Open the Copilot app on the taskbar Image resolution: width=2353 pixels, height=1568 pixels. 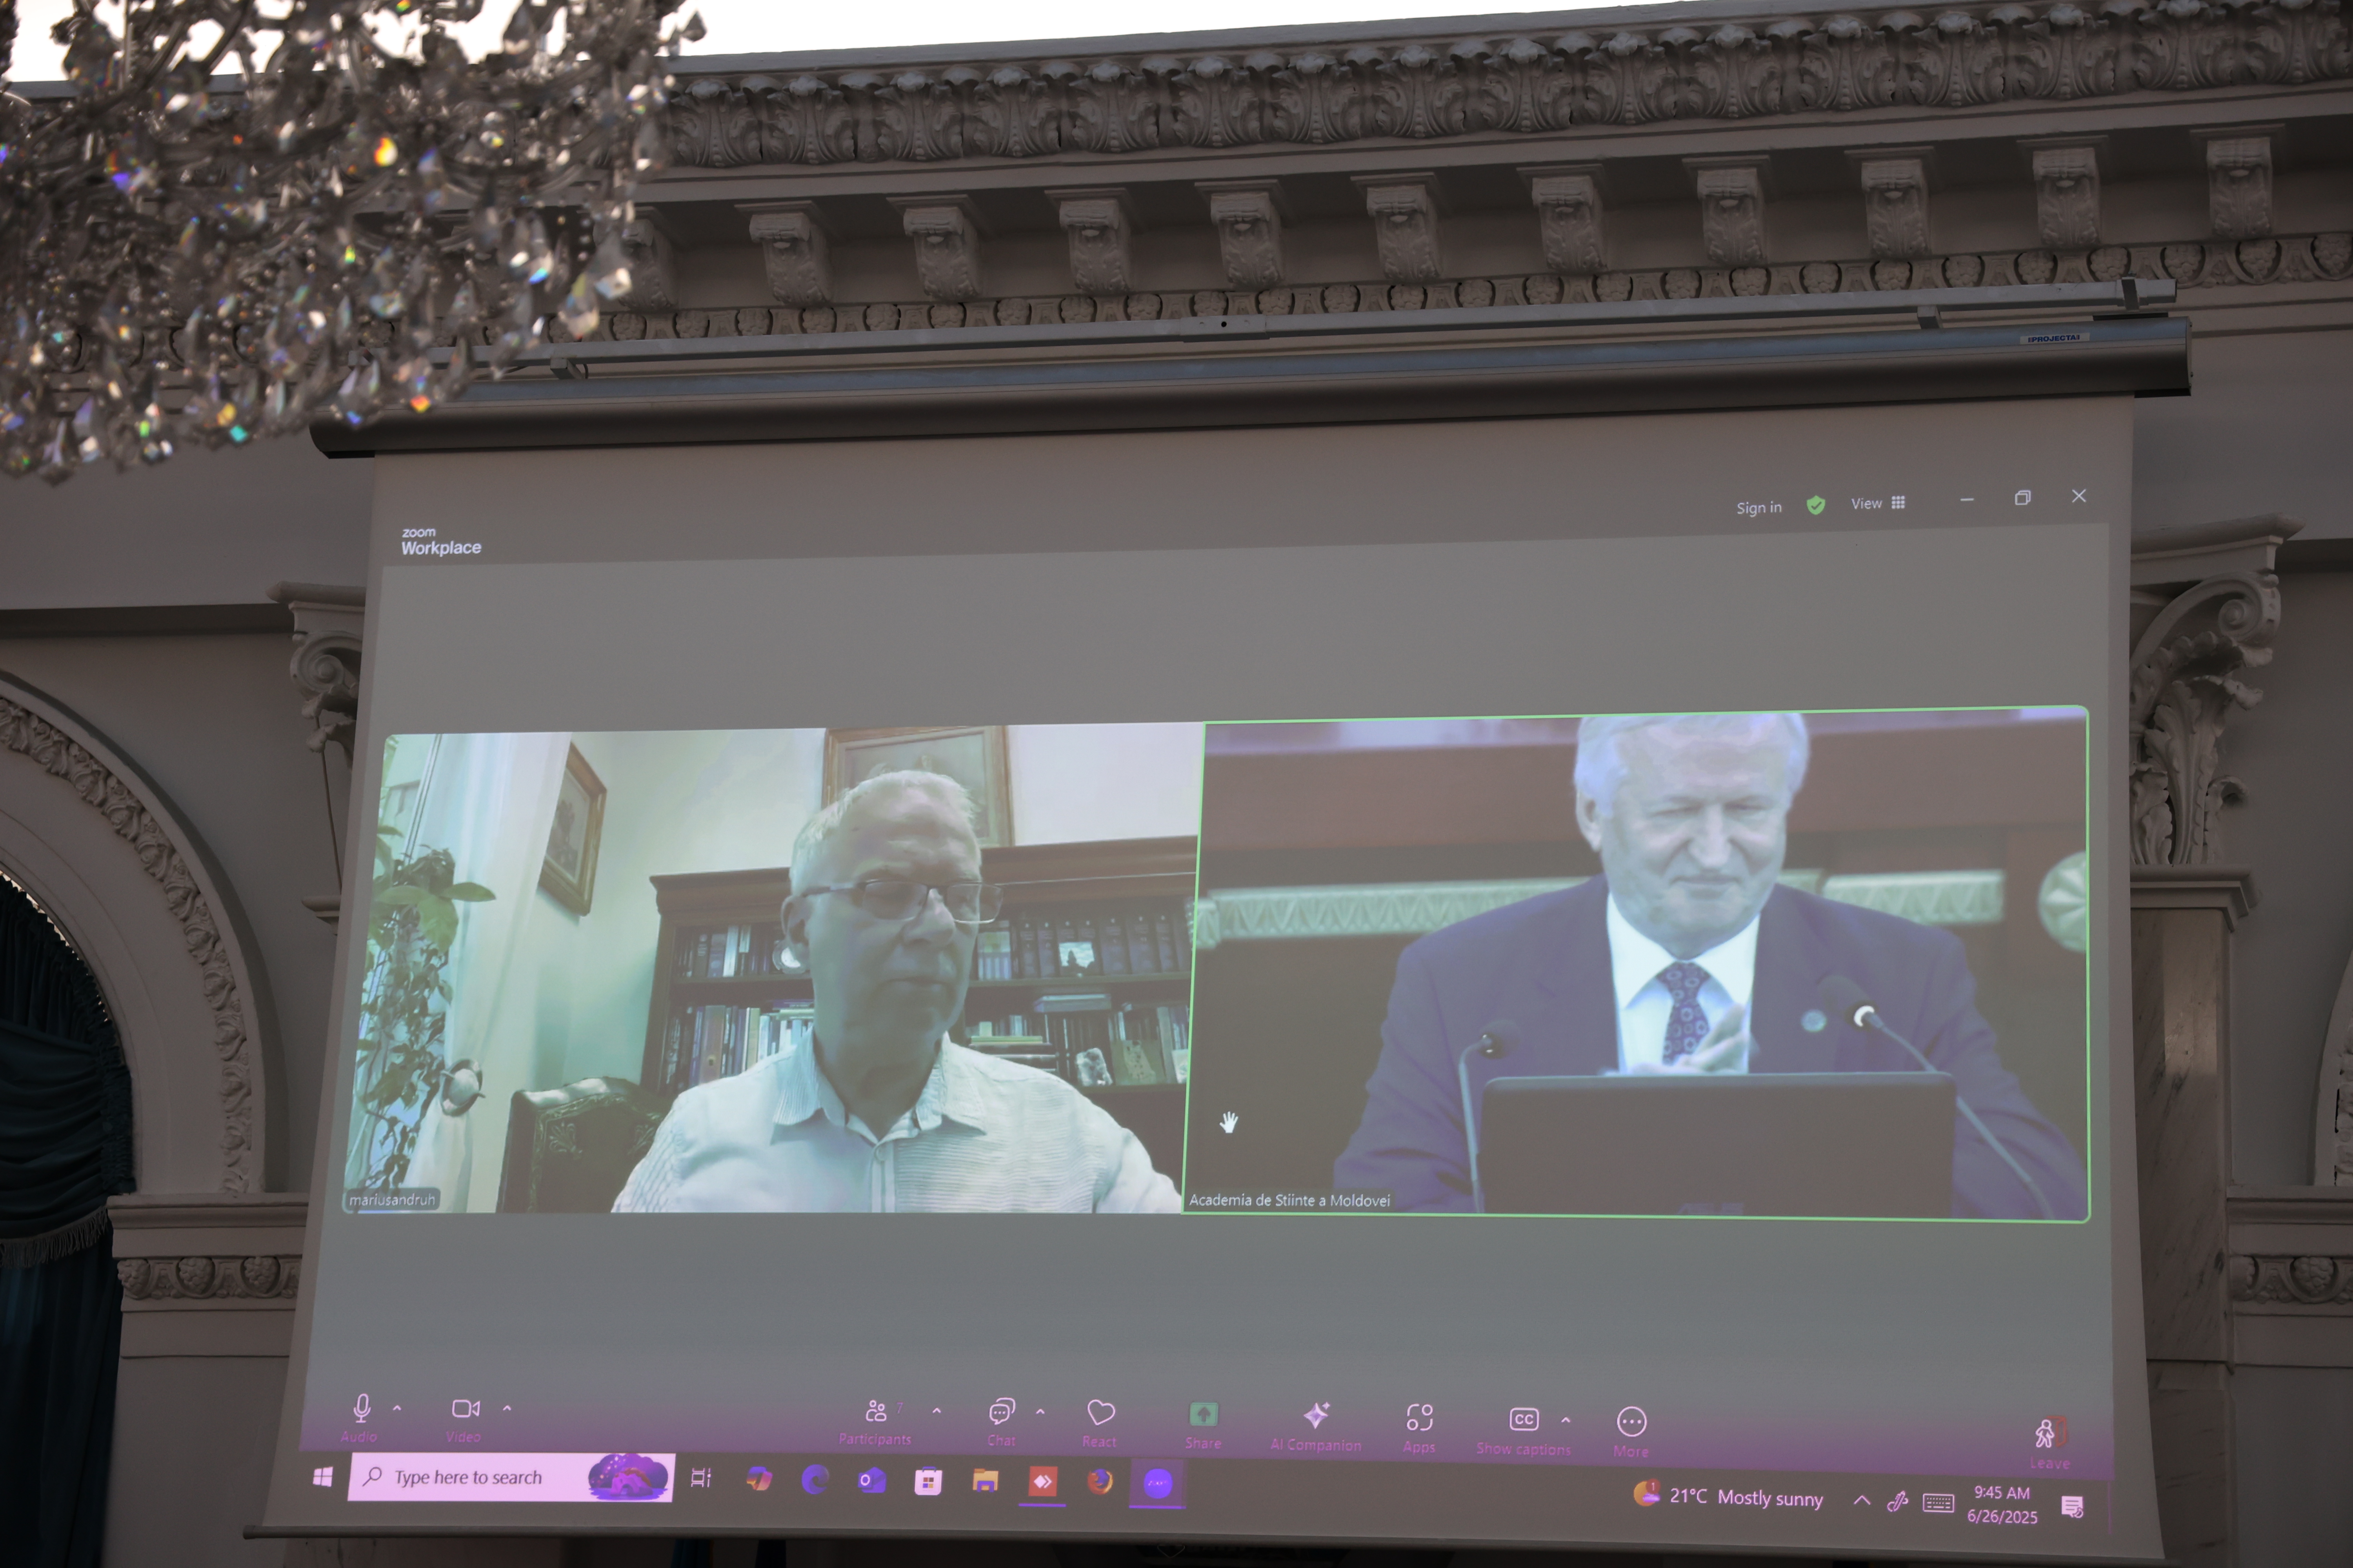[x=758, y=1479]
